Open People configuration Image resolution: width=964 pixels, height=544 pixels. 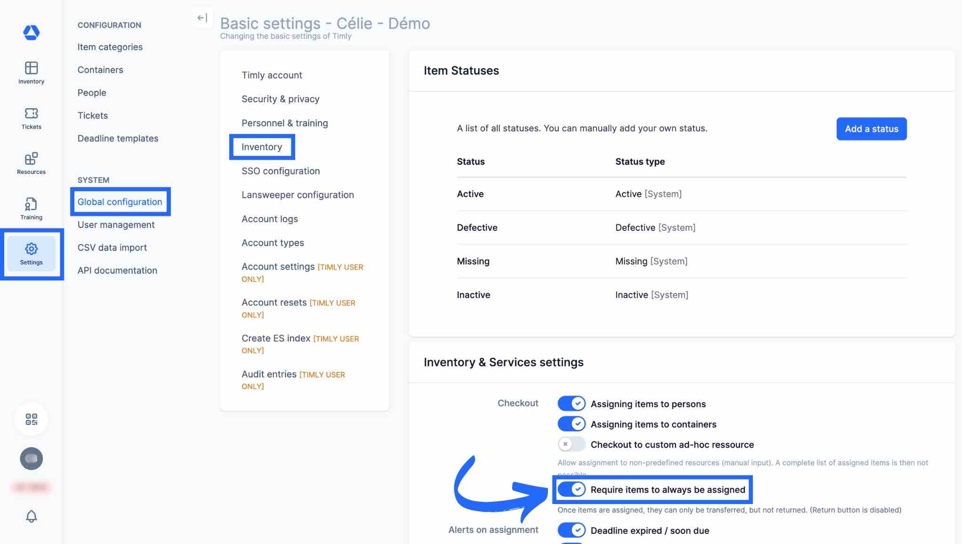click(x=92, y=93)
